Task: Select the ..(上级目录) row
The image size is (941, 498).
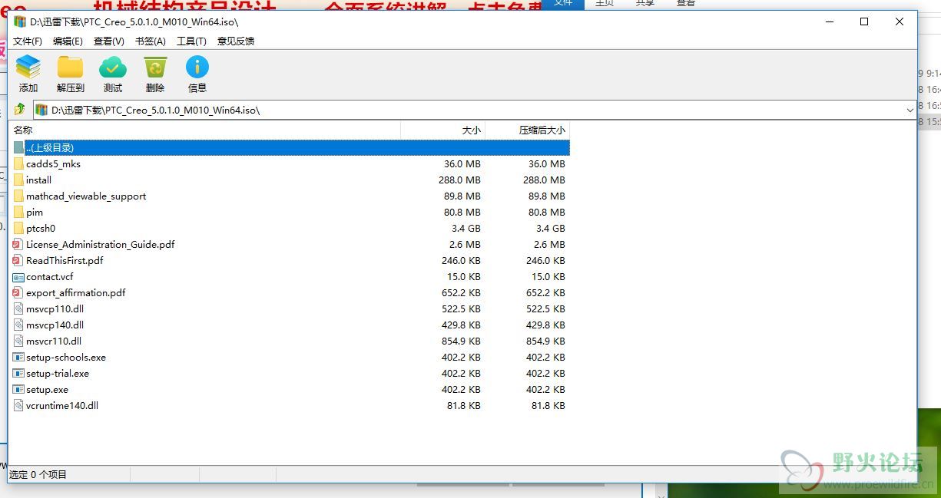Action: [290, 147]
